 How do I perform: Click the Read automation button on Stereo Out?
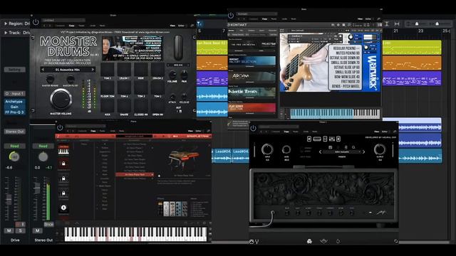[x=43, y=146]
